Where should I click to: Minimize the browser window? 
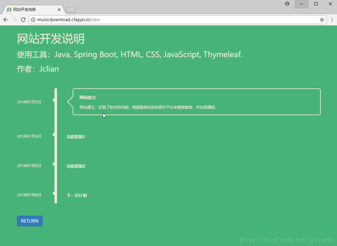point(302,4)
